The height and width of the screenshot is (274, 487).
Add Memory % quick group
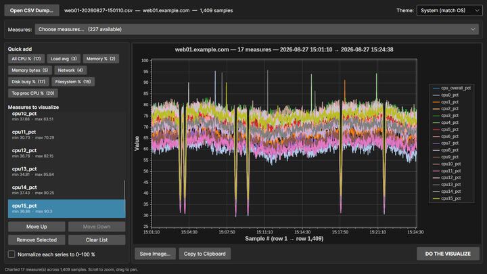coord(101,59)
